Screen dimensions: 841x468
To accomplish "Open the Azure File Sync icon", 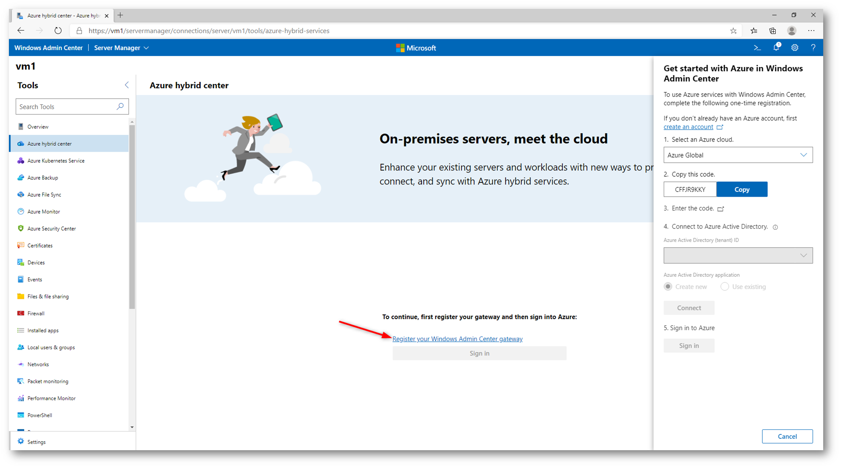I will coord(21,194).
